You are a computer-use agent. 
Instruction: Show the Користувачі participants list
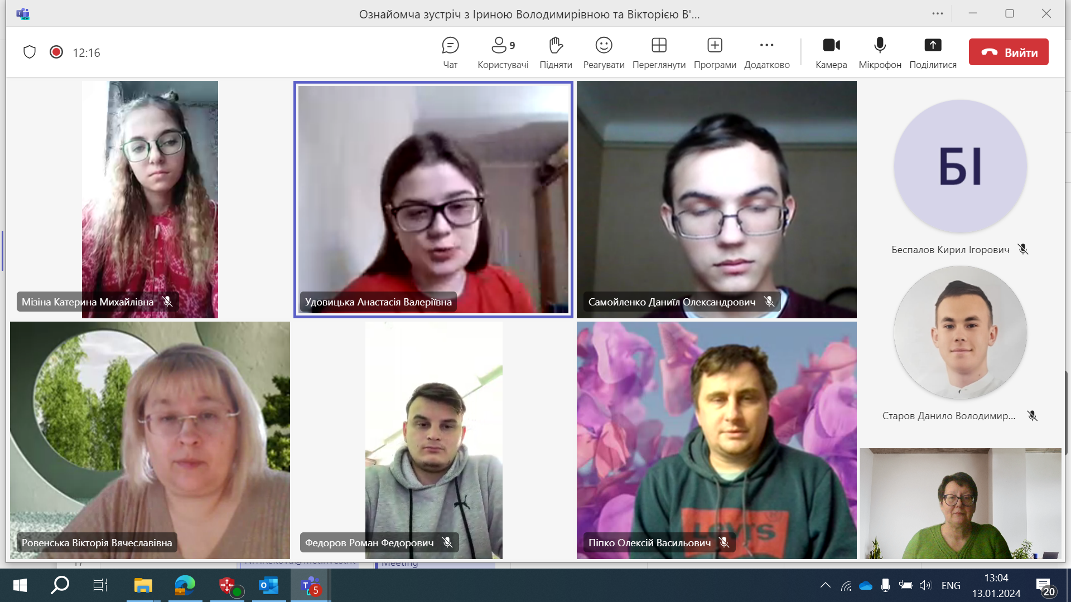(x=503, y=52)
